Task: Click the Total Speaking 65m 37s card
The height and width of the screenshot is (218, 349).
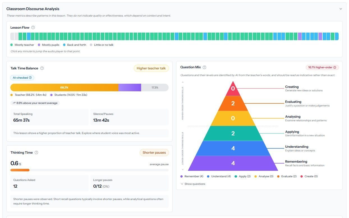Action: [49, 117]
